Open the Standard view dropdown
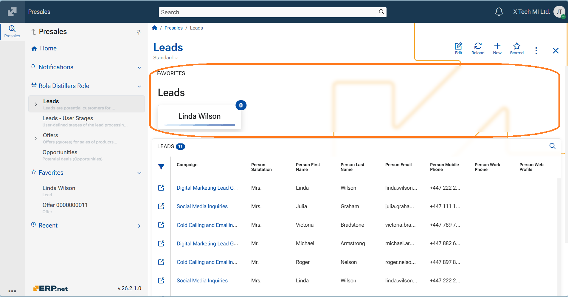The width and height of the screenshot is (568, 297). [165, 58]
